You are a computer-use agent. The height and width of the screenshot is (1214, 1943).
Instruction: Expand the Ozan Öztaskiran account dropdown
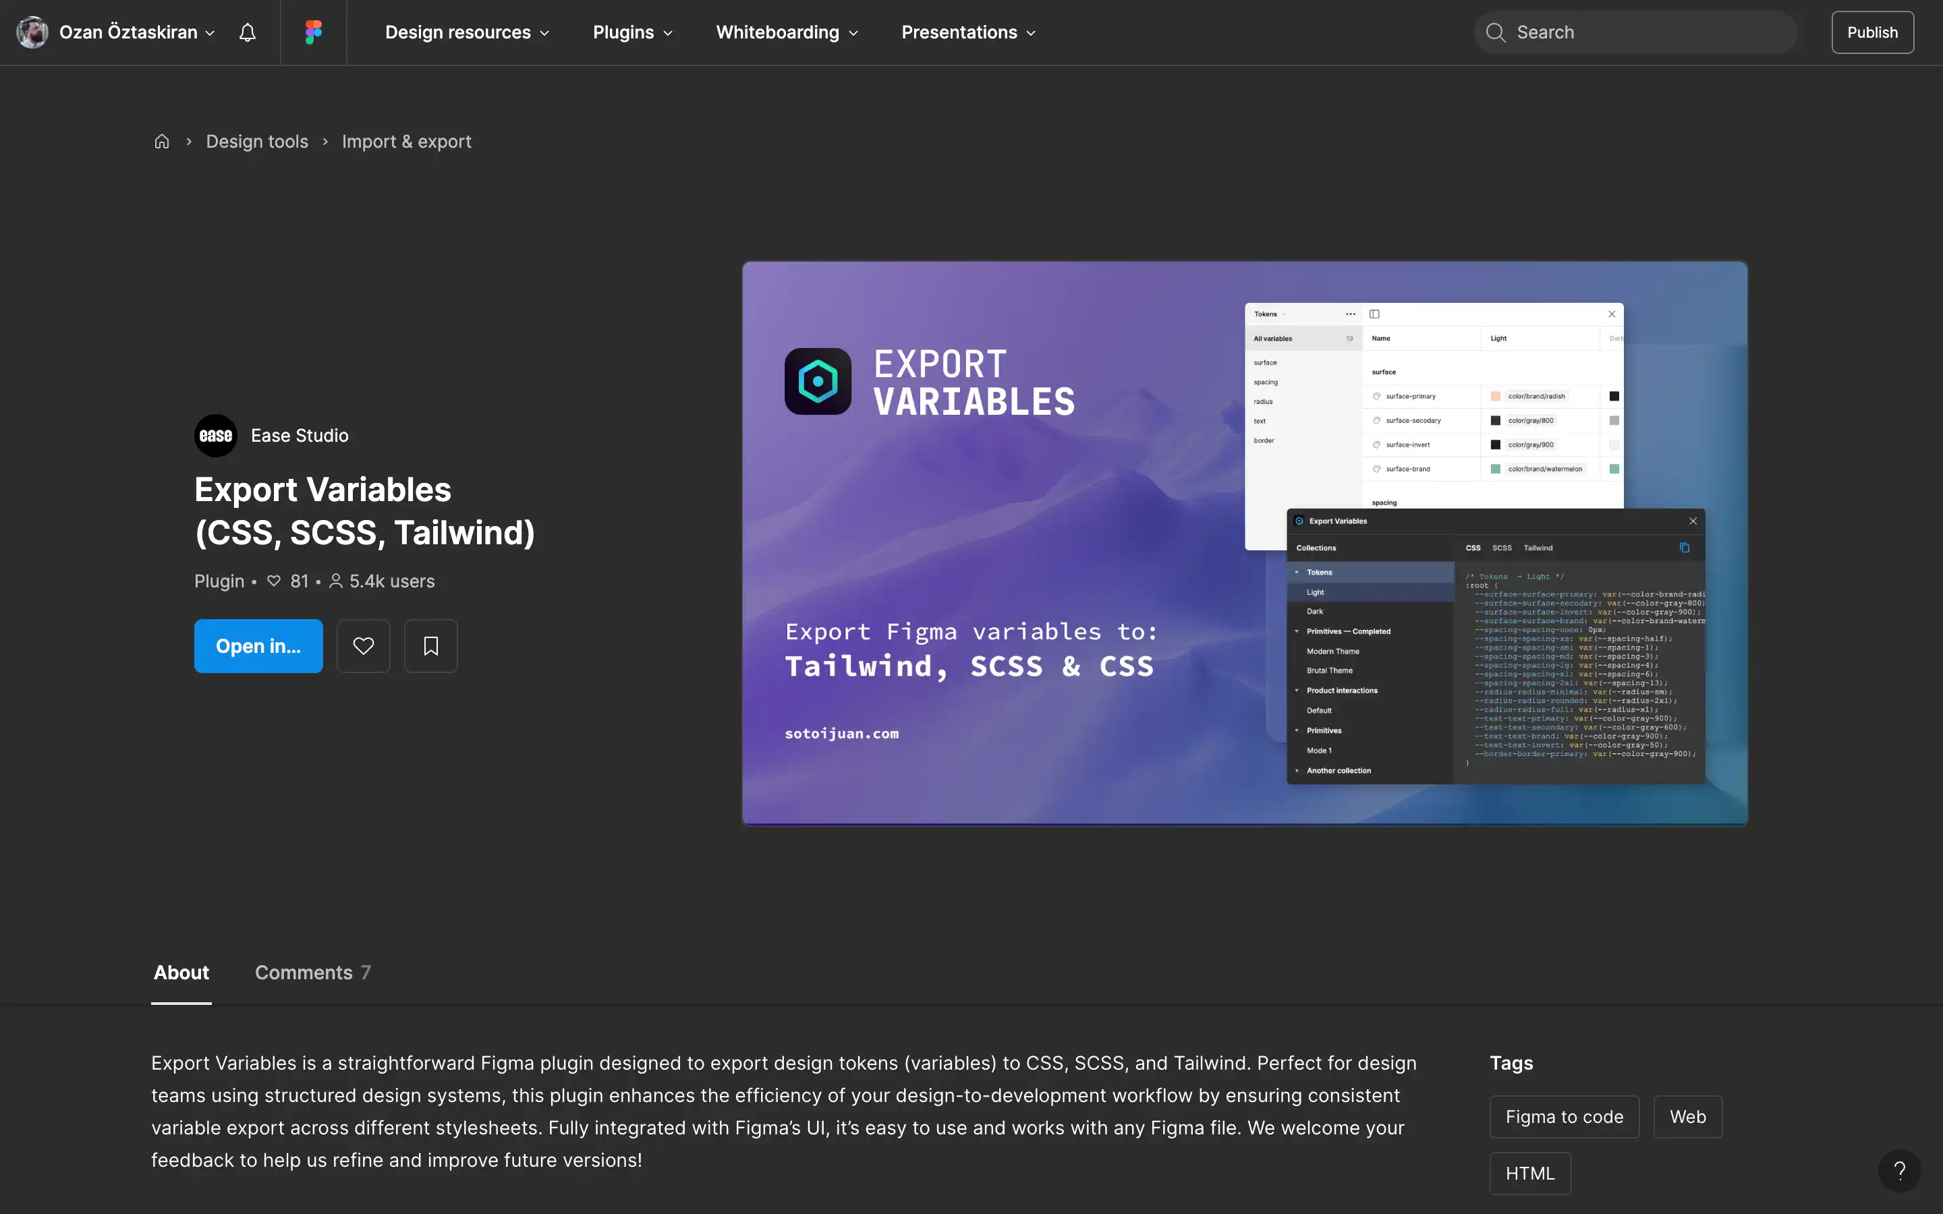coord(136,32)
